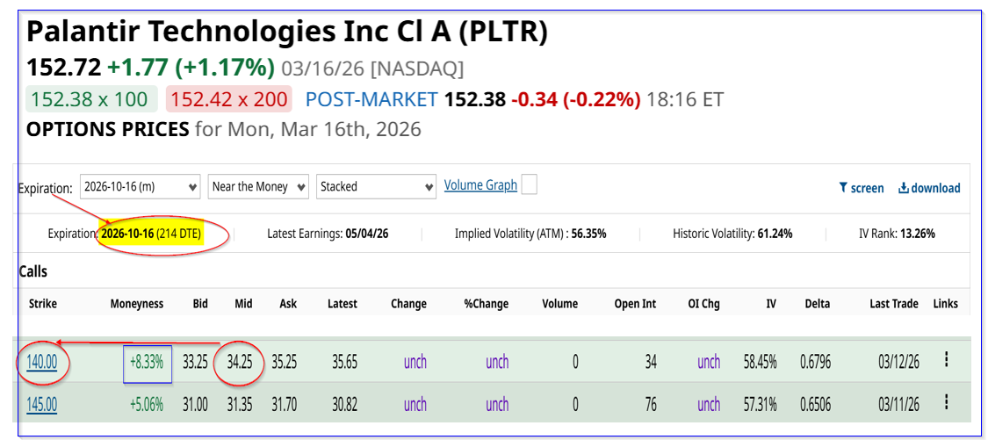Viewport: 988px width, 440px height.
Task: Sort by the IV column header
Action: click(771, 304)
